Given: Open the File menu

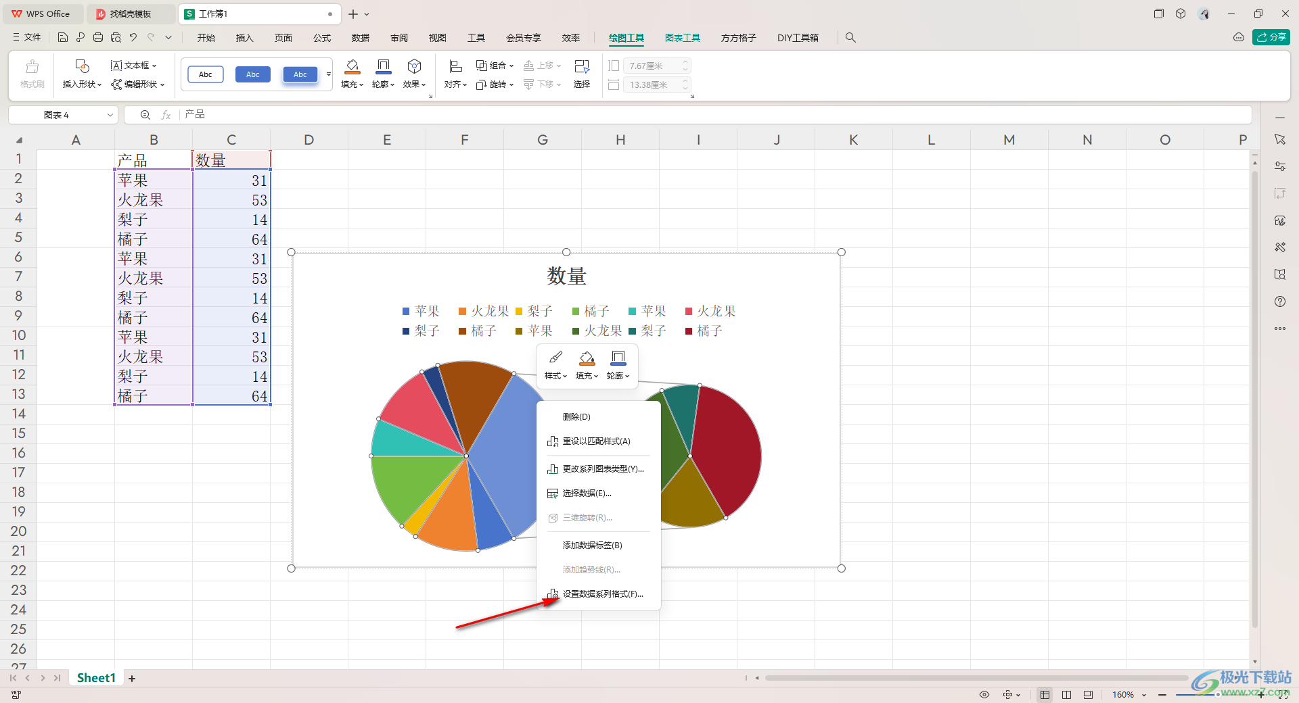Looking at the screenshot, I should [27, 38].
